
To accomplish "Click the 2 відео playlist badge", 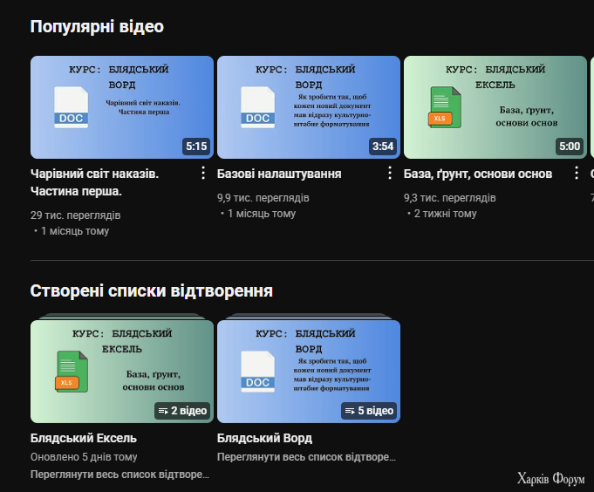I will tap(182, 411).
